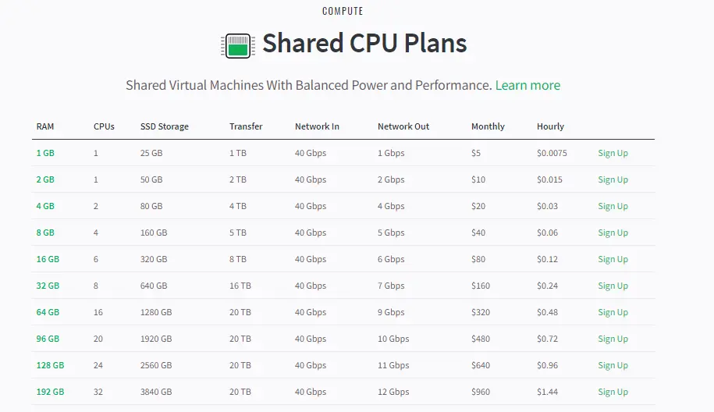
Task: Sign Up for the $160 monthly plan
Action: pos(613,286)
